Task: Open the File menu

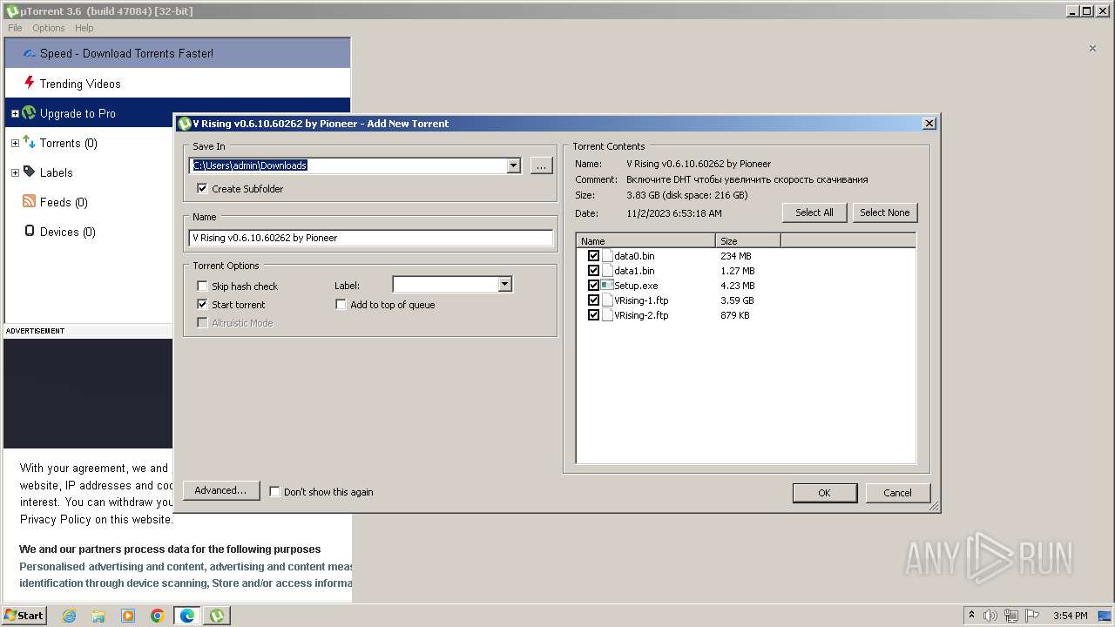Action: click(15, 28)
